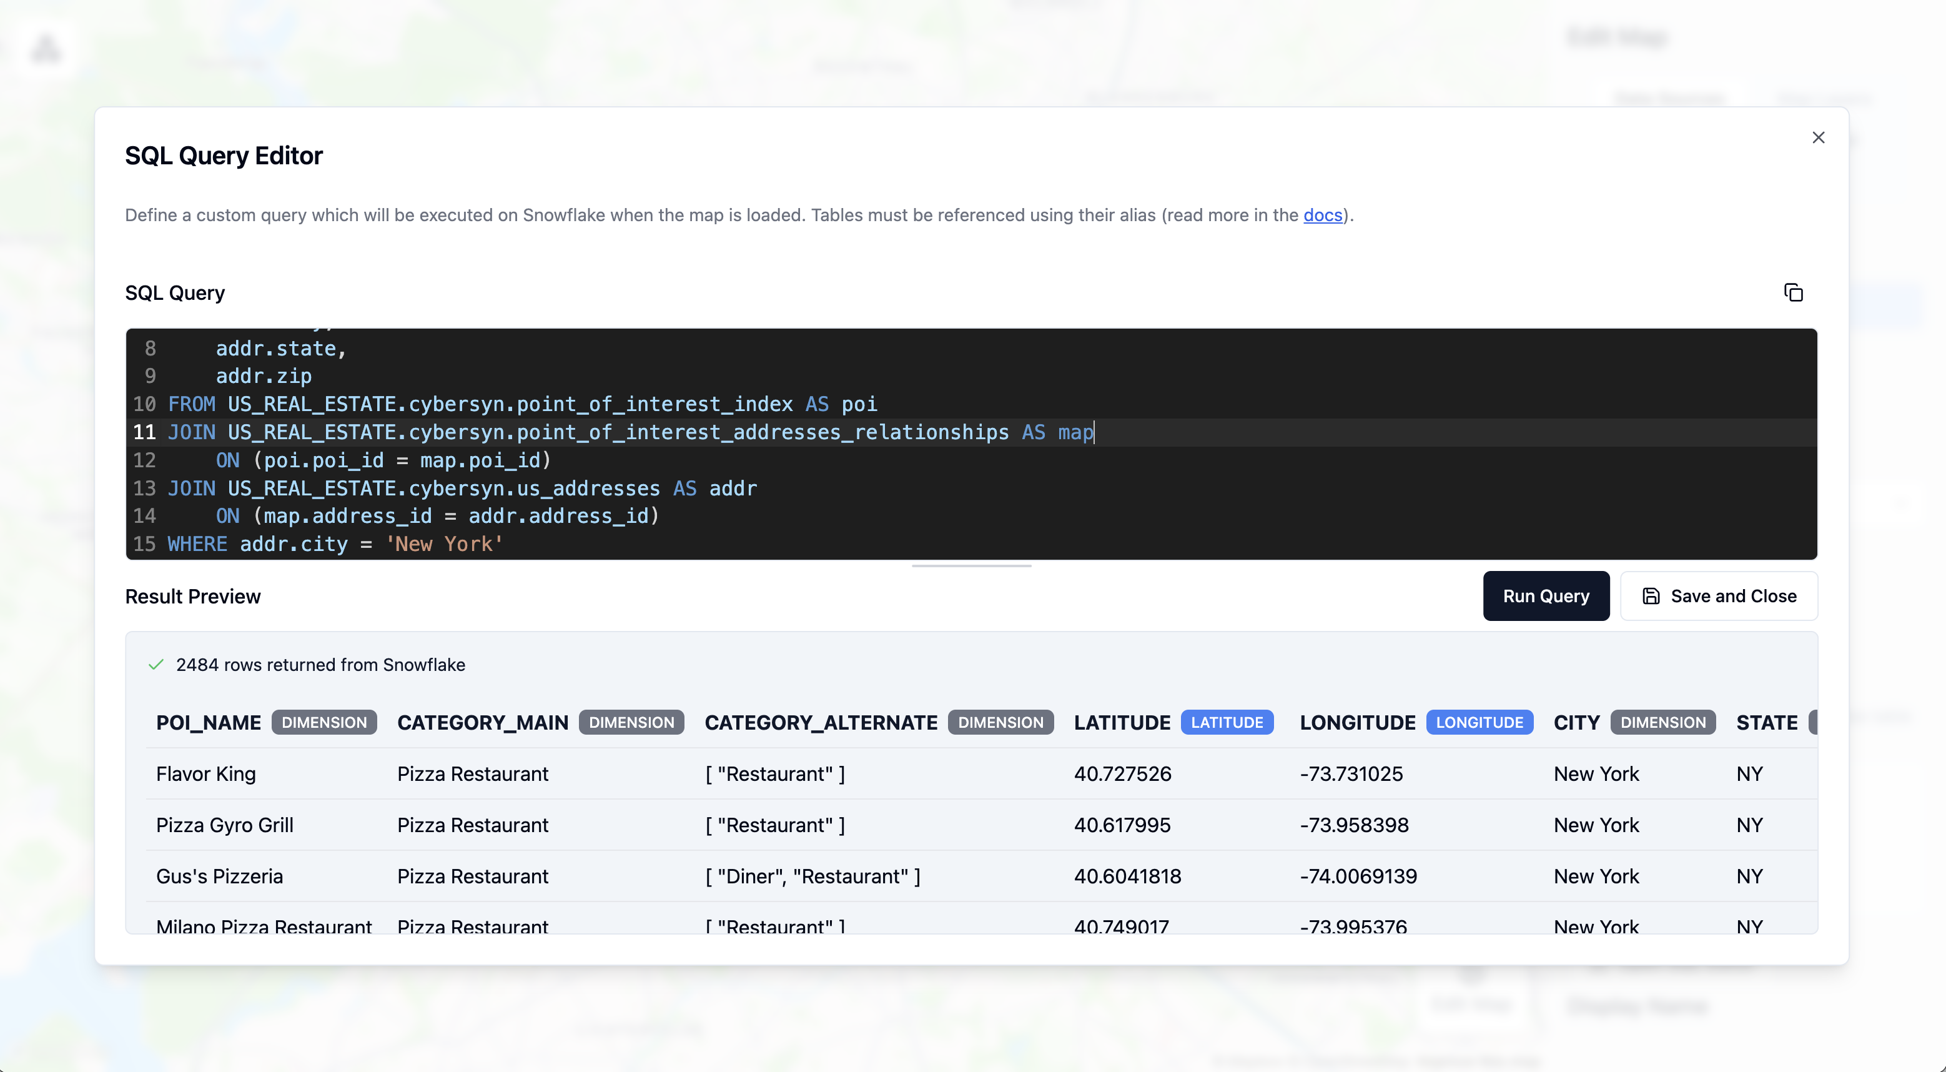Click the POI_NAME column header
Screen dimensions: 1946x1072
pos(209,722)
